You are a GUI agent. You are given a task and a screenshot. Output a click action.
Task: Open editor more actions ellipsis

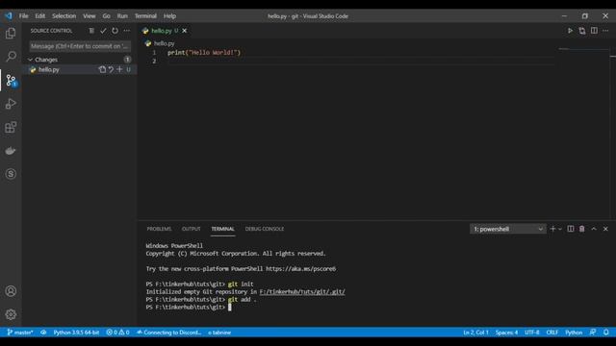pyautogui.click(x=605, y=31)
